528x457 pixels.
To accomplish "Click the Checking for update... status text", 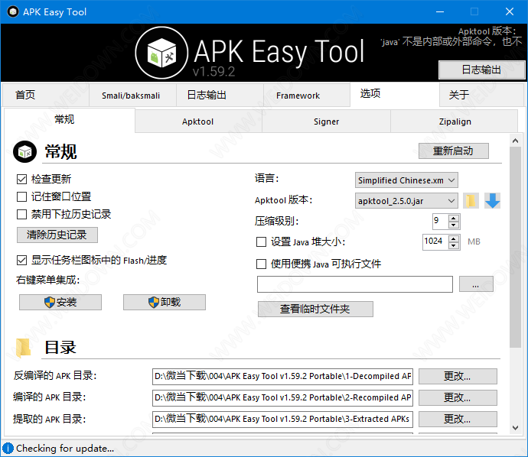I will pyautogui.click(x=65, y=449).
